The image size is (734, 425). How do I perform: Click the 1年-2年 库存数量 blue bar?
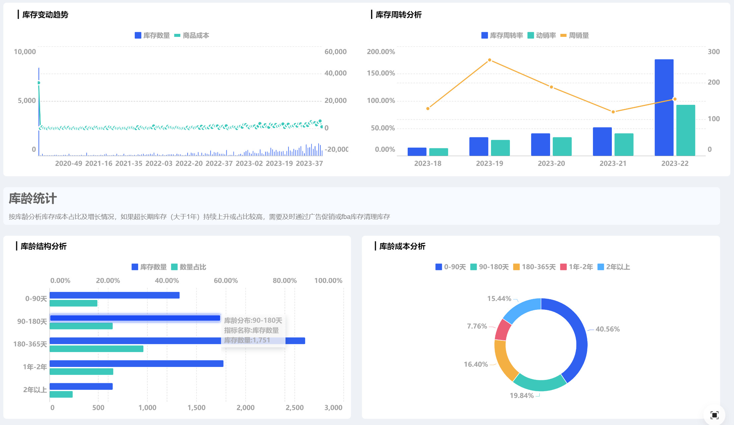(x=136, y=364)
